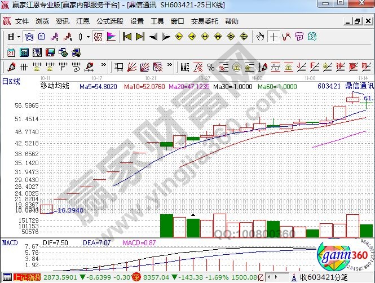Click the calendar icon in the second toolbar
The image size is (375, 283).
click(x=11, y=52)
